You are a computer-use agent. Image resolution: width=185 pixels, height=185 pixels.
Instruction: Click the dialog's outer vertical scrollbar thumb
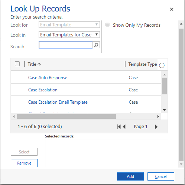[181, 95]
